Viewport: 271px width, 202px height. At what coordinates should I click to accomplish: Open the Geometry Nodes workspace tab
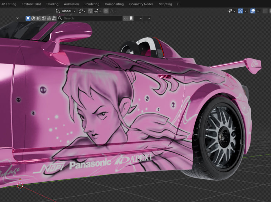(141, 4)
